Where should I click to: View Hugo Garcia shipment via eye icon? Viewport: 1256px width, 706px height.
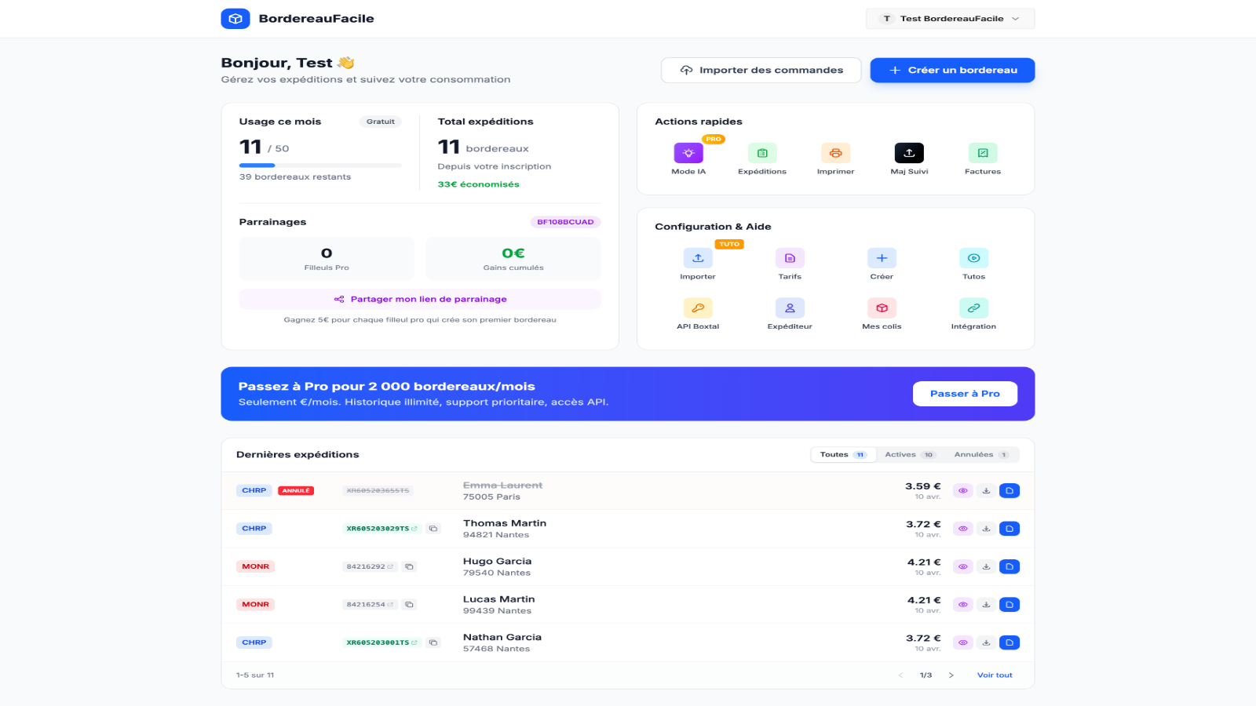coord(963,566)
